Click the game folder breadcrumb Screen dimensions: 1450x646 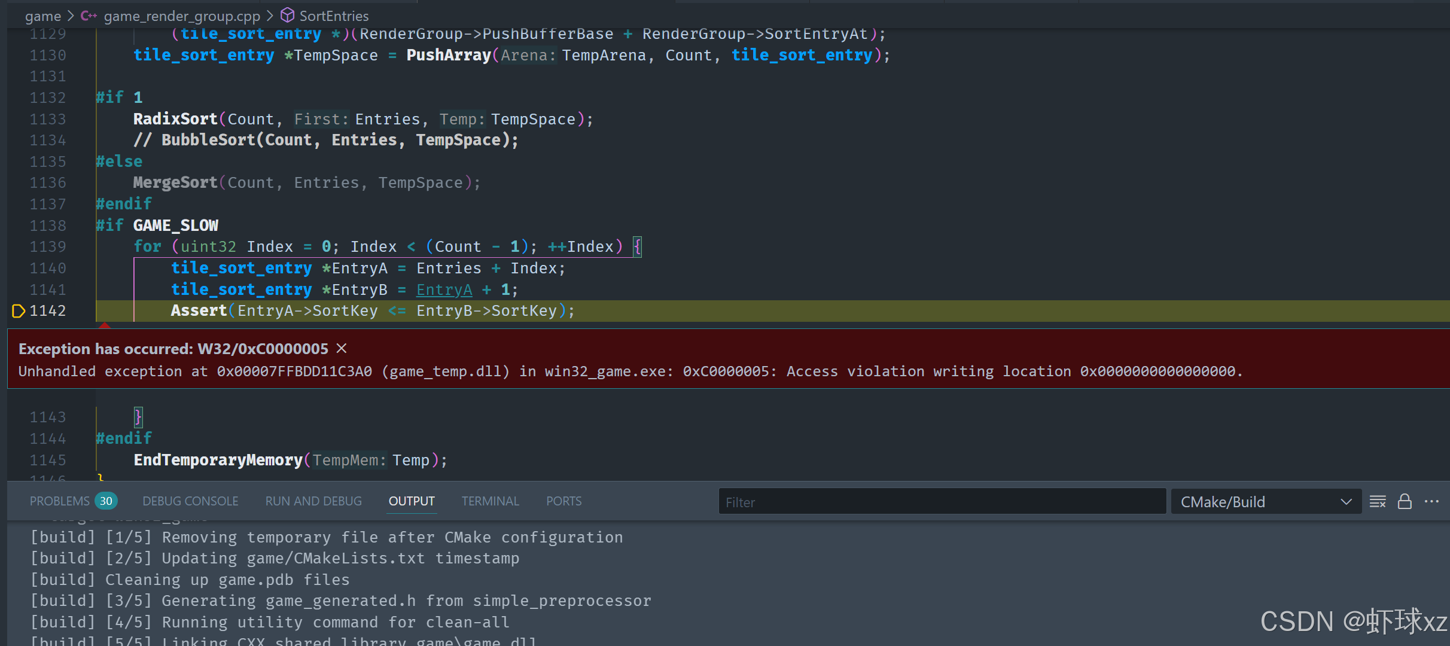pyautogui.click(x=42, y=16)
